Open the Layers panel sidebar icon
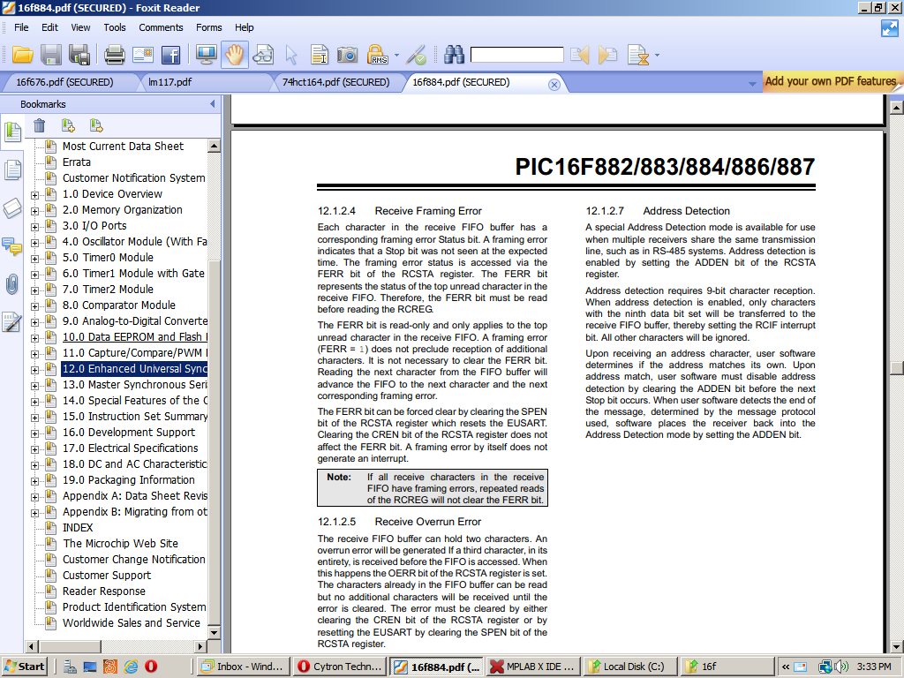The width and height of the screenshot is (904, 678). [x=12, y=208]
